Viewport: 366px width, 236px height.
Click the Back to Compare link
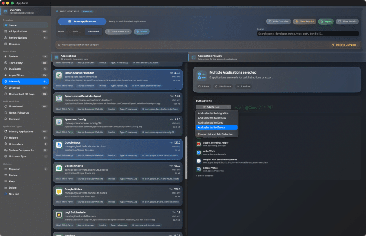coord(344,45)
